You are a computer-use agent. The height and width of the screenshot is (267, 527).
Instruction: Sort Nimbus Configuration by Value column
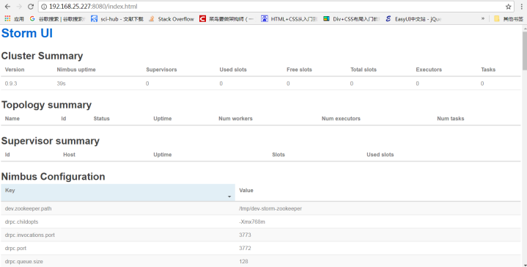[246, 190]
